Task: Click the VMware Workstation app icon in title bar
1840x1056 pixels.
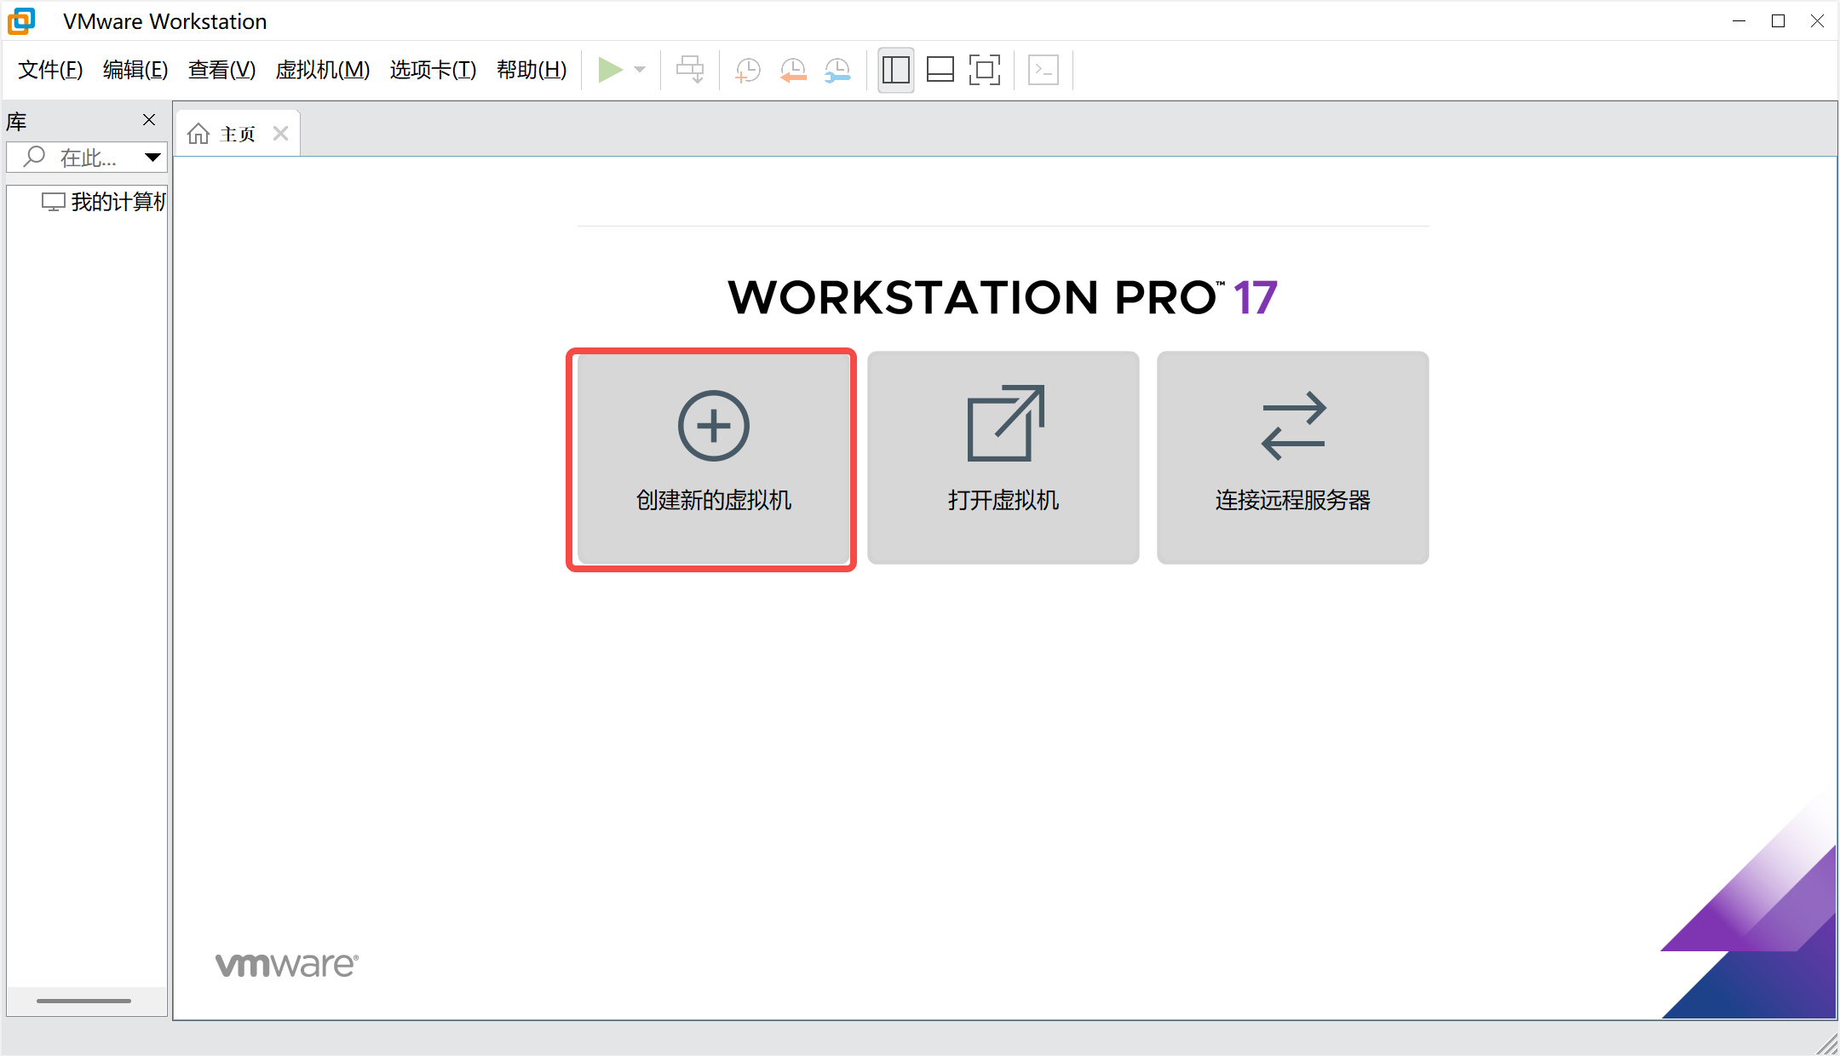Action: (22, 20)
